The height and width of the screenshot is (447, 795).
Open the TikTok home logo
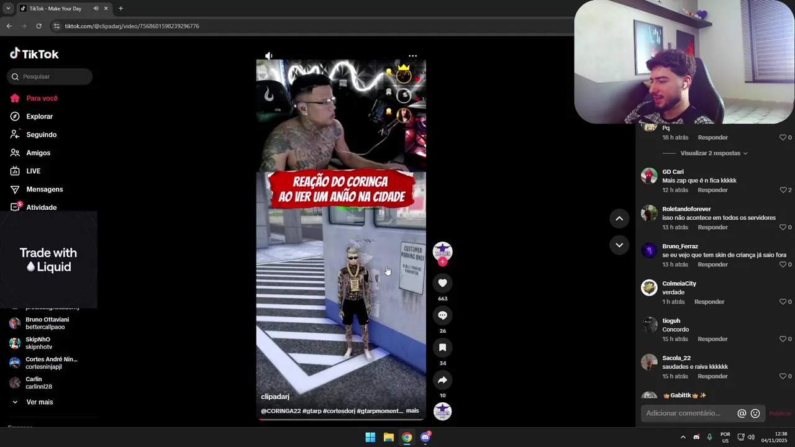tap(34, 54)
